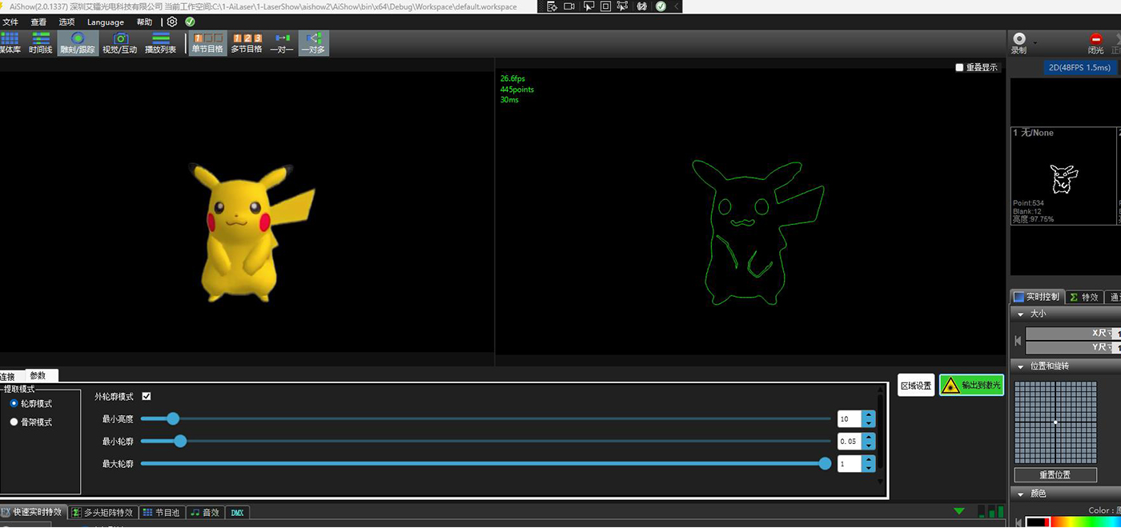Click the skip-to-start icon beside X size
This screenshot has width=1121, height=528.
point(1018,341)
